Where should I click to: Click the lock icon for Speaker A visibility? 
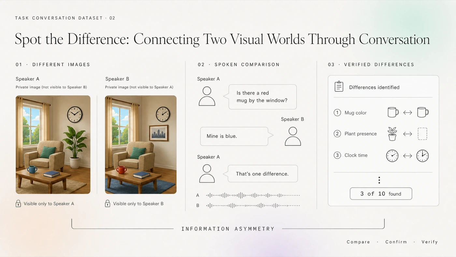[18, 204]
